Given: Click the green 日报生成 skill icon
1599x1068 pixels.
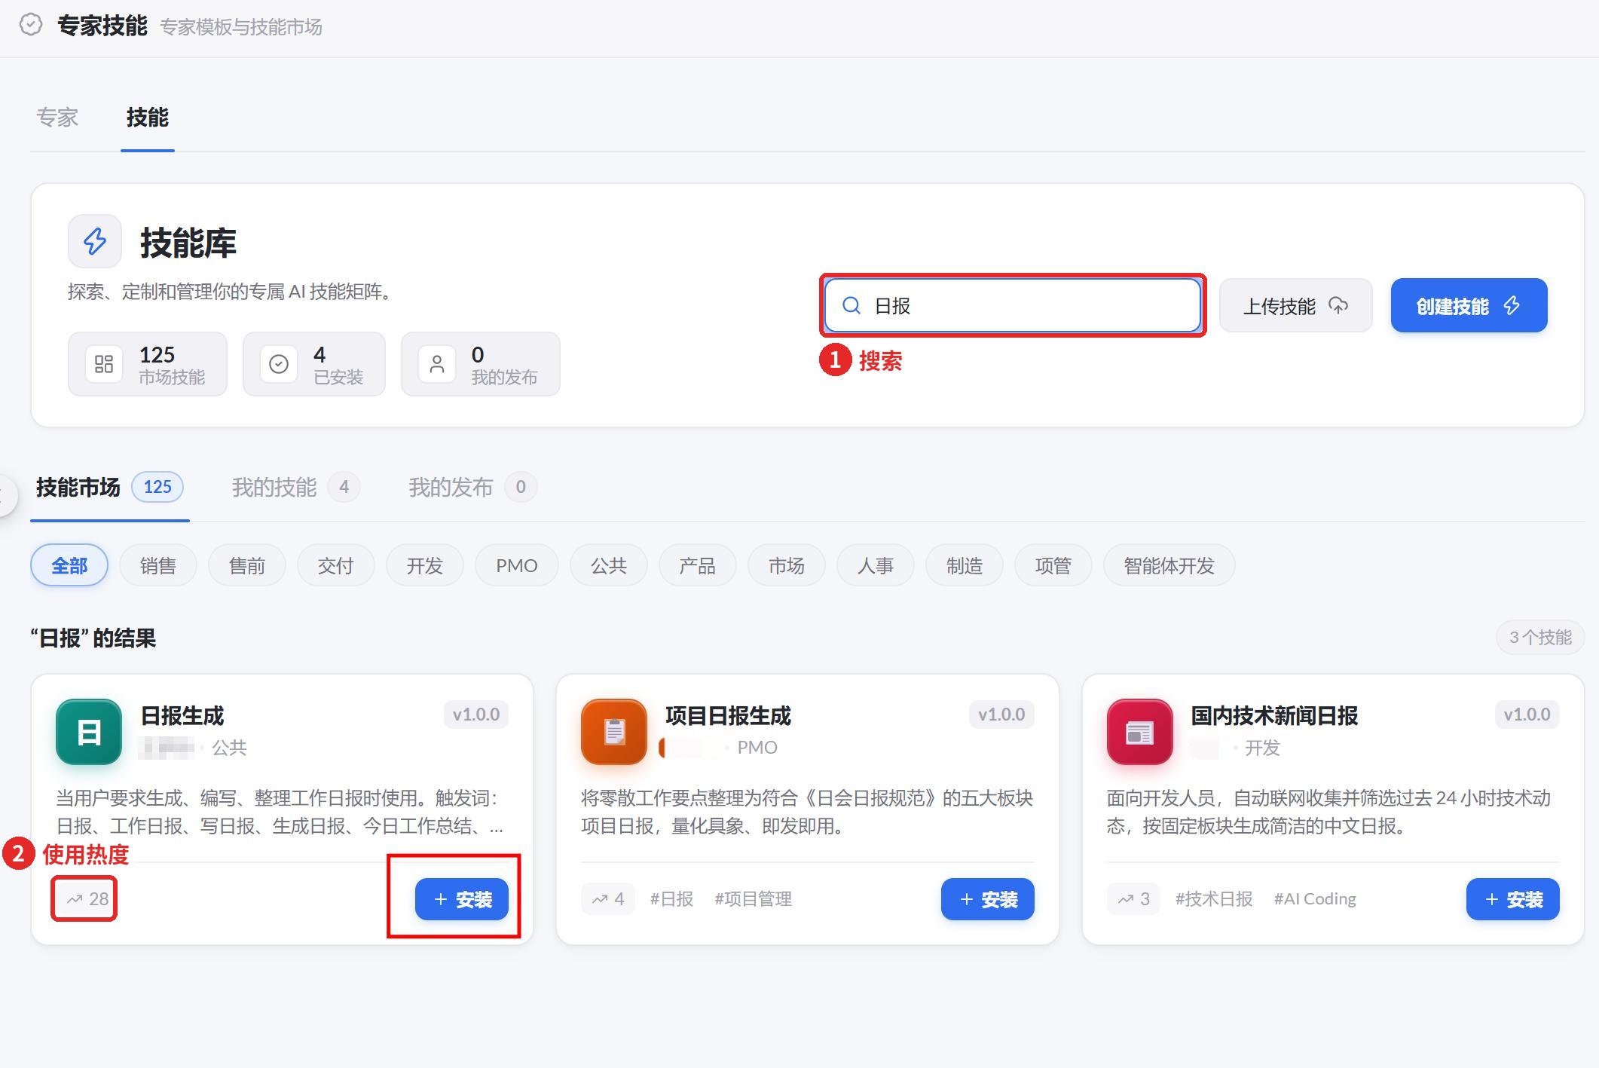Looking at the screenshot, I should (89, 732).
